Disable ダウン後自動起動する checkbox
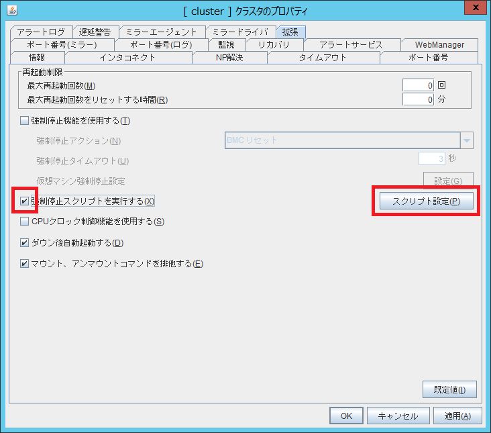 pyautogui.click(x=25, y=243)
